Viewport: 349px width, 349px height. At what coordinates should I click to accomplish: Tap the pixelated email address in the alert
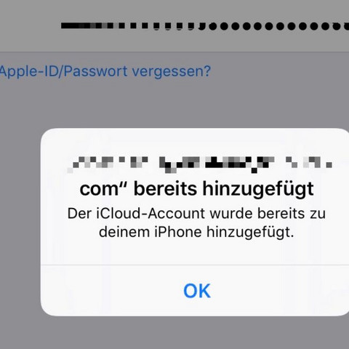(x=199, y=164)
